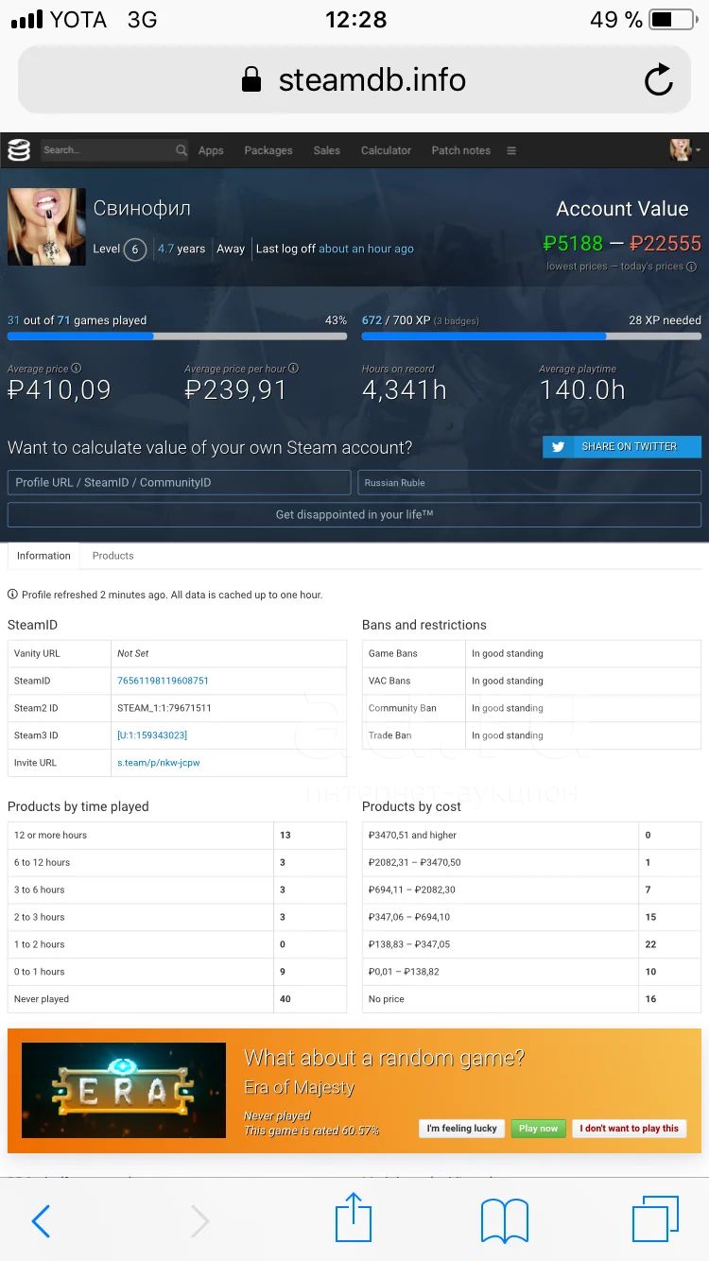Click the ₽22555 today's price value

[x=666, y=243]
